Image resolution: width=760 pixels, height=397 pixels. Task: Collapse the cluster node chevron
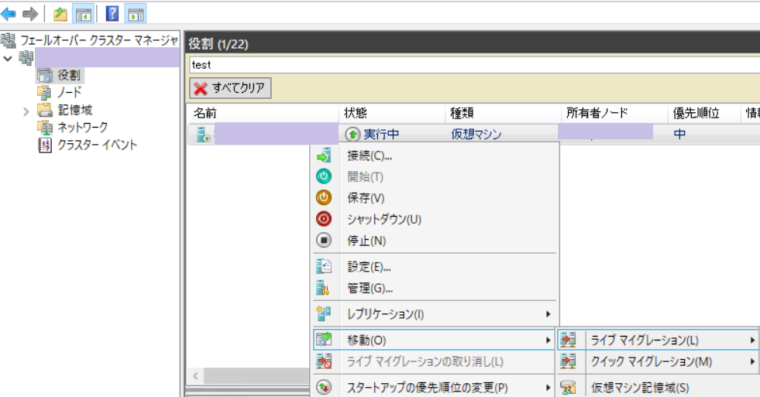click(x=8, y=59)
